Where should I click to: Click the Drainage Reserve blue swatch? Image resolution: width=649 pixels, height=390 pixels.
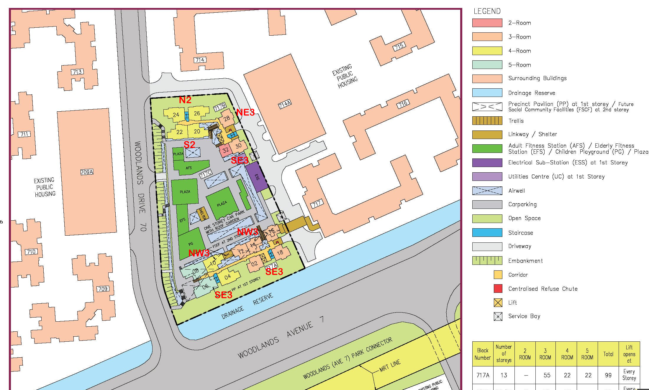[487, 93]
